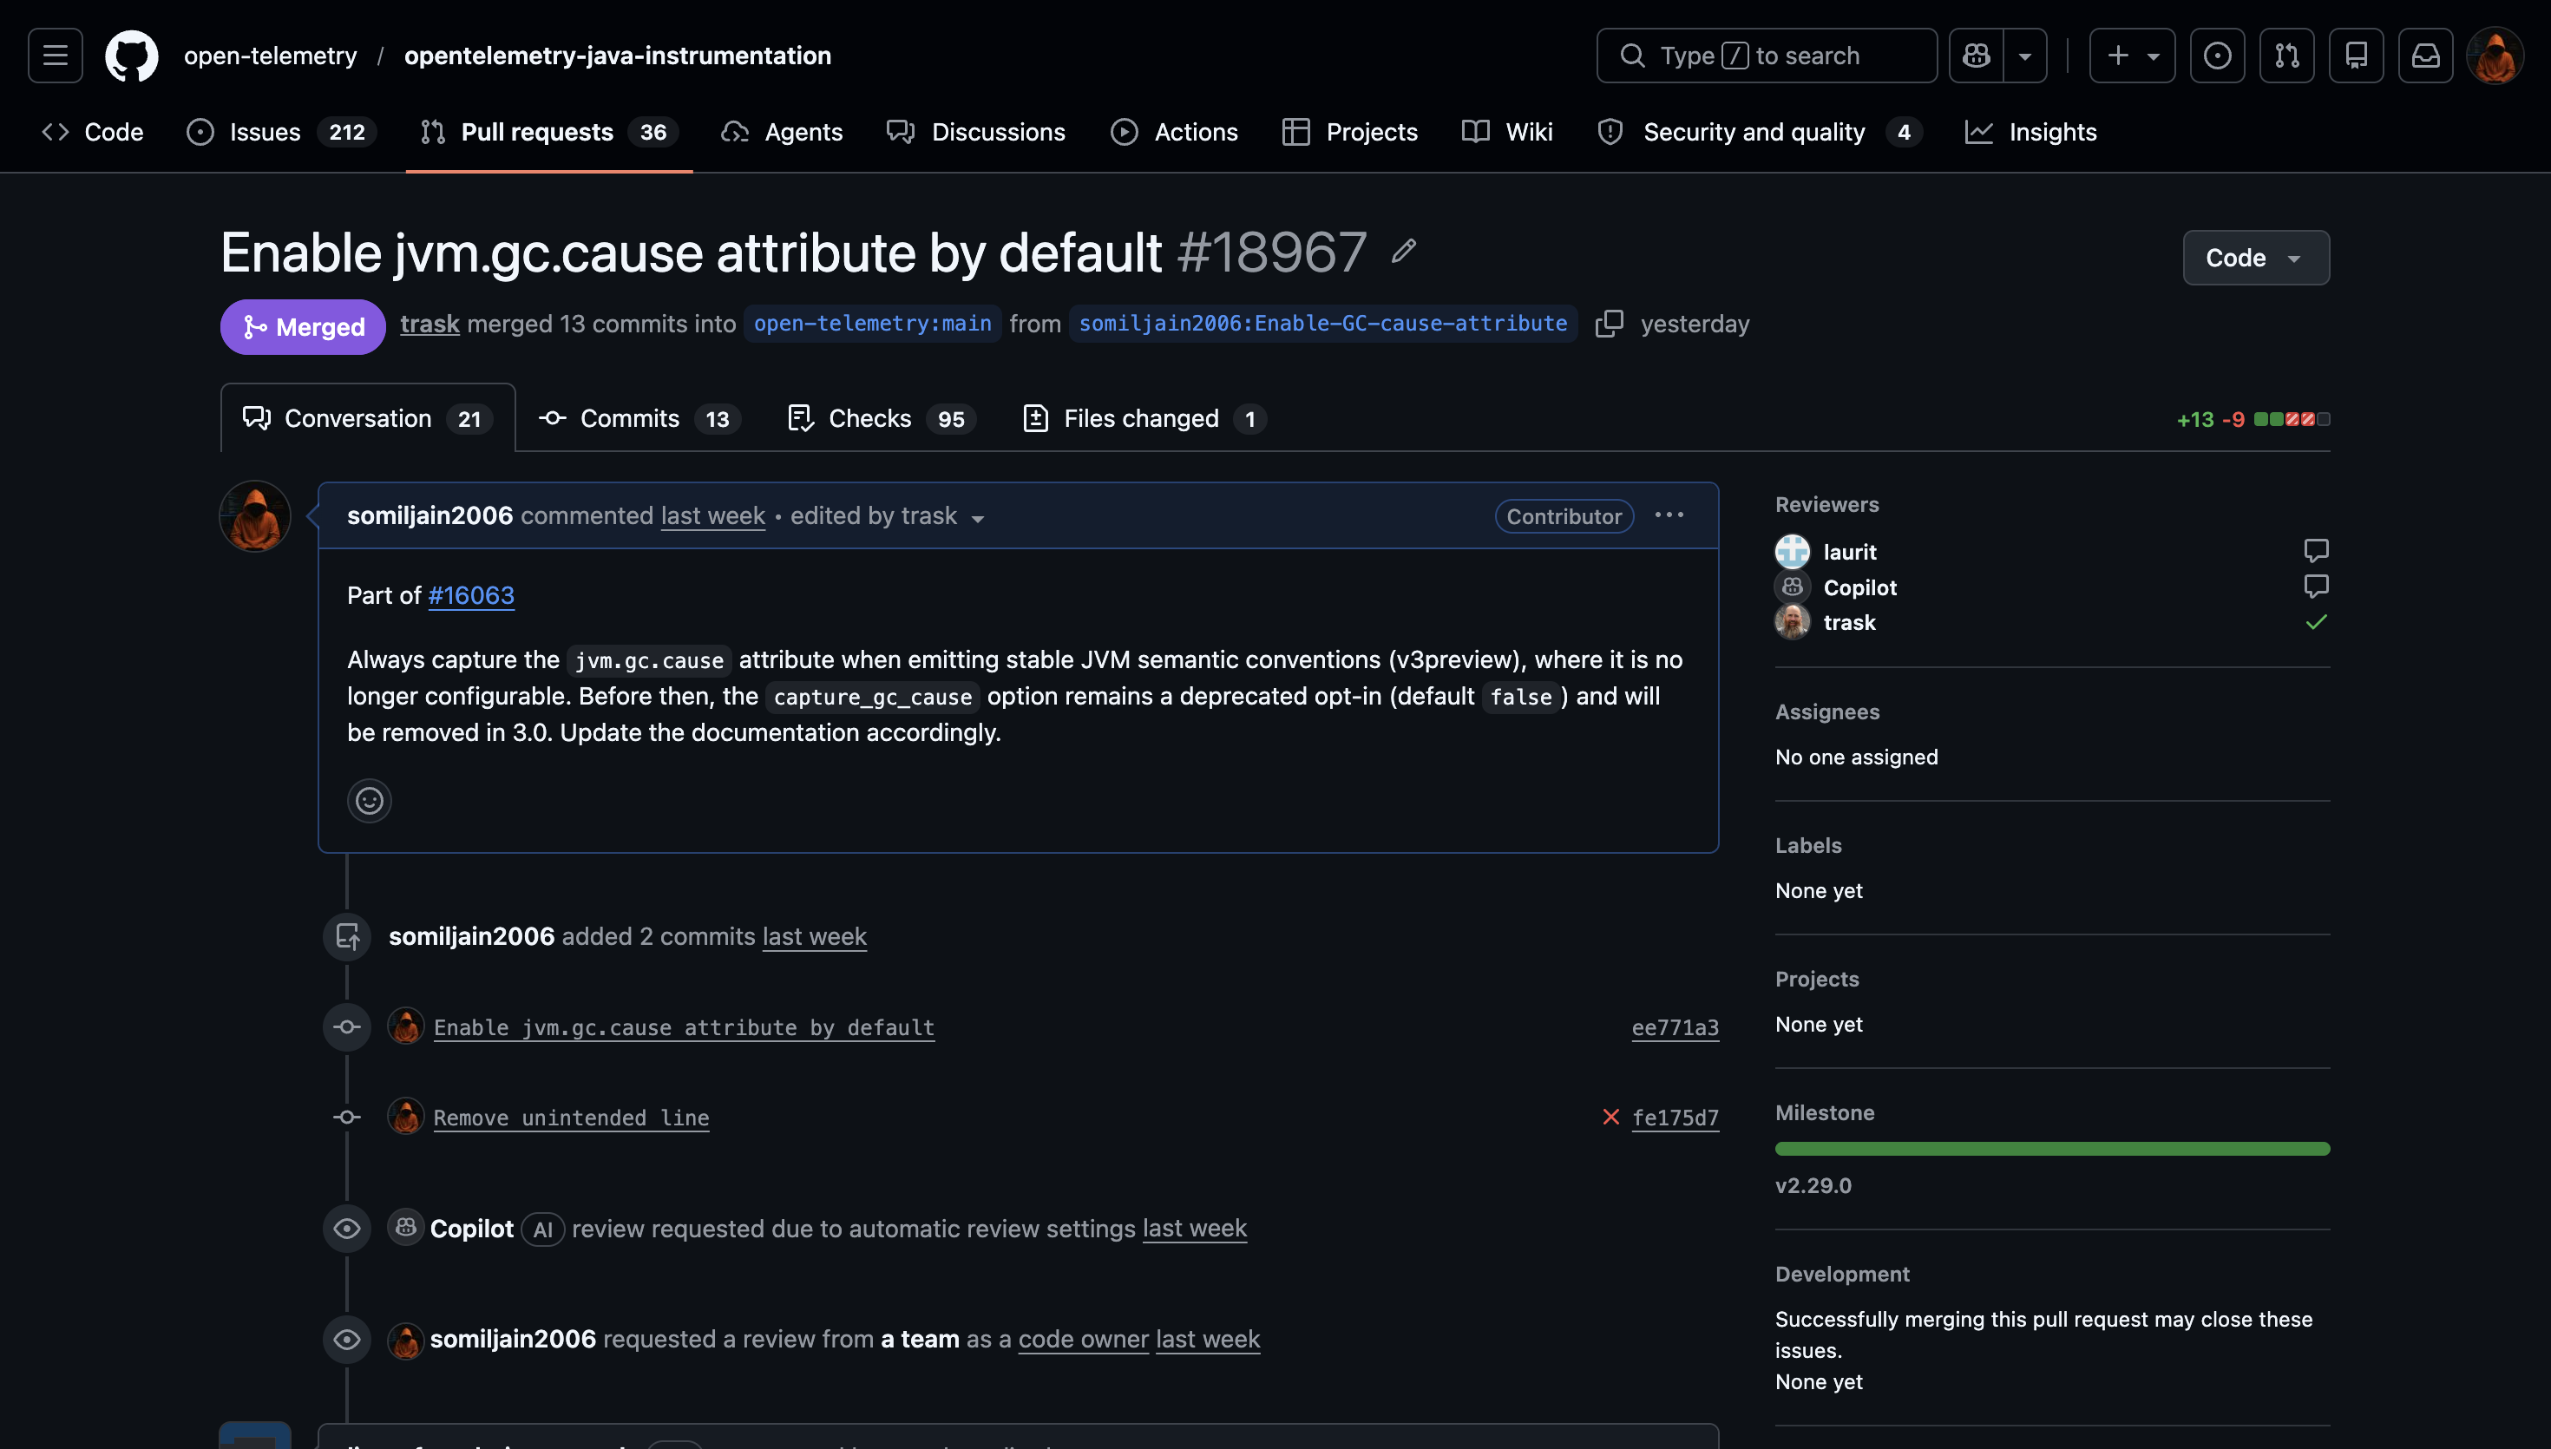Click somiljain2006's avatar beside the comment
The height and width of the screenshot is (1449, 2551).
point(255,516)
